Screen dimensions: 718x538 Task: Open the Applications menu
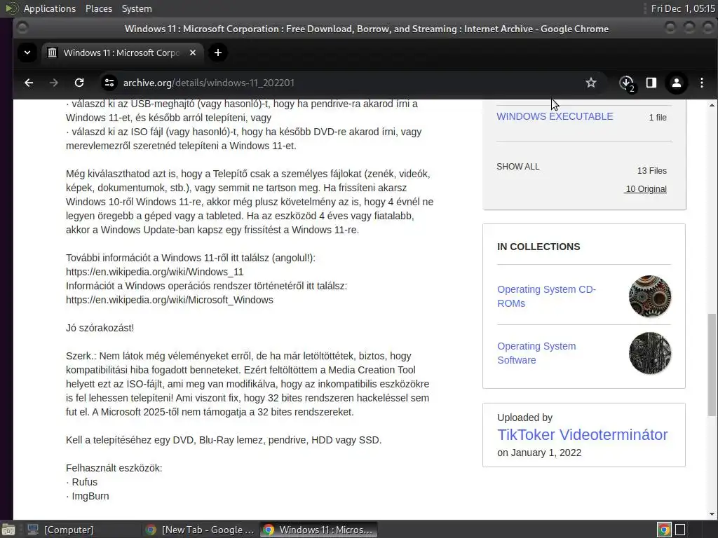tap(50, 8)
